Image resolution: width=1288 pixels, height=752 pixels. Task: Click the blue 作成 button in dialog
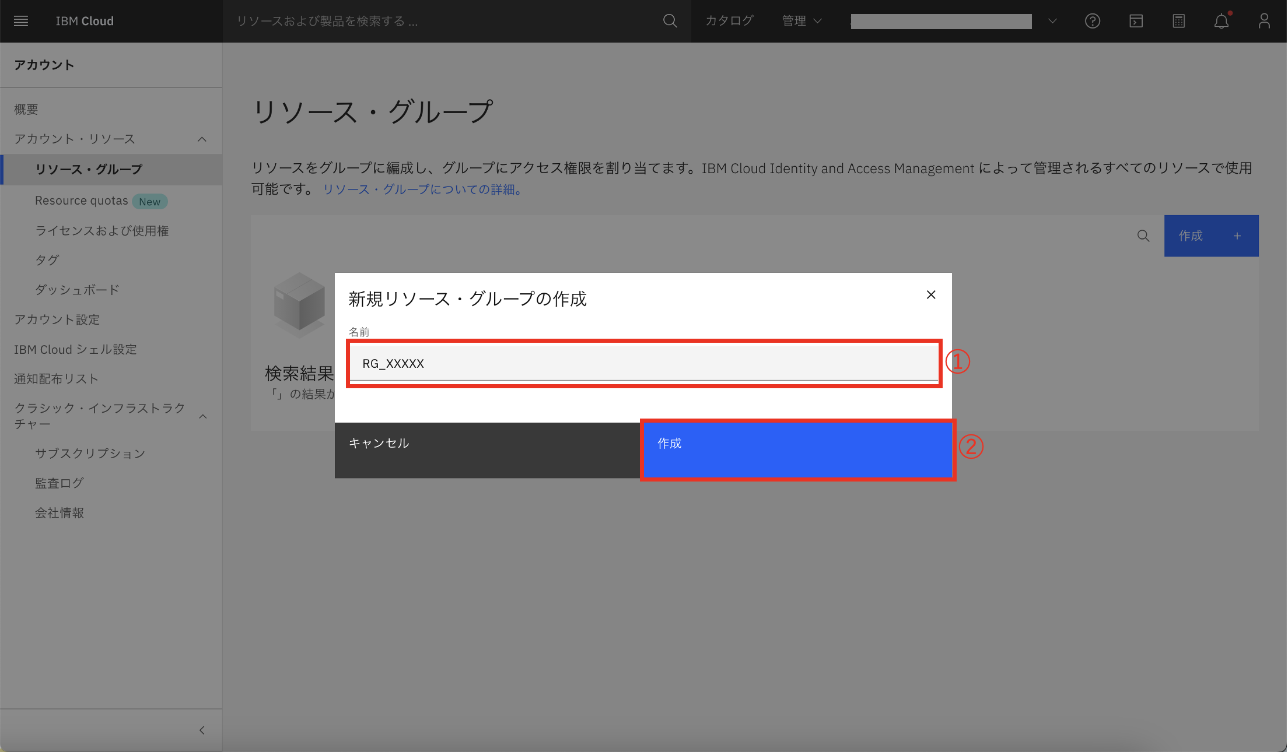pyautogui.click(x=797, y=450)
